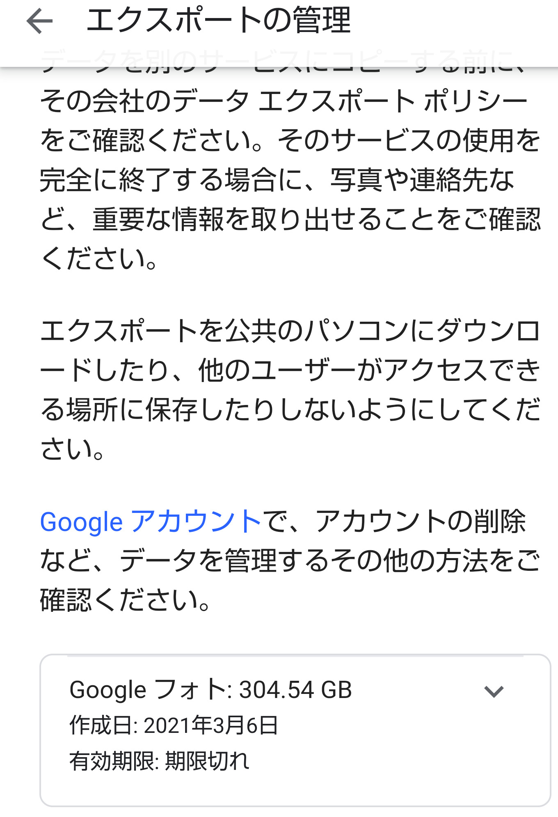Image resolution: width=558 pixels, height=817 pixels.
Task: Tap the 有効期限: 期限切れ status text
Action: point(159,762)
